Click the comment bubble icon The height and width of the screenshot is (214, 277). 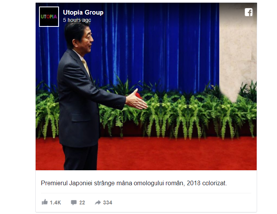click(74, 202)
